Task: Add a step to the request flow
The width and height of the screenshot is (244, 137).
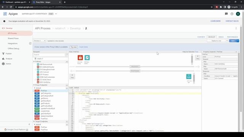Action: click(x=197, y=57)
